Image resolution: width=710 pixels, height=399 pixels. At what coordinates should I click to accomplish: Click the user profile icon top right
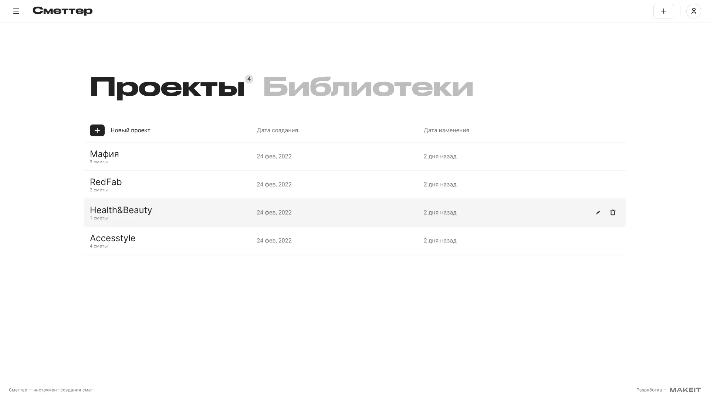pos(693,11)
